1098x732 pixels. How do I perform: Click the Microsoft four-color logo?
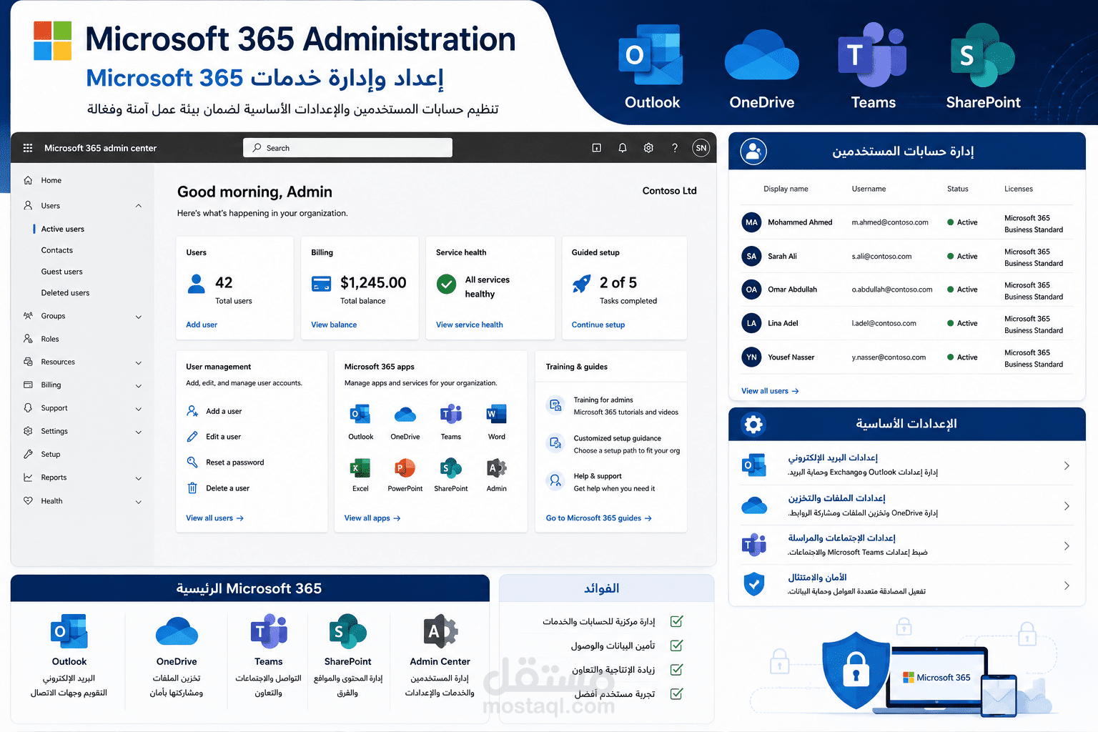pyautogui.click(x=53, y=41)
